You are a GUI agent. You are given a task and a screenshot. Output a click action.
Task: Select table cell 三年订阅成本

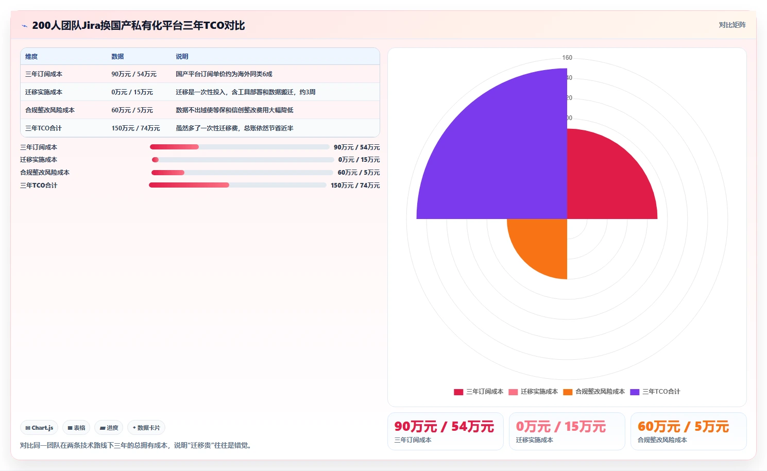click(x=44, y=74)
